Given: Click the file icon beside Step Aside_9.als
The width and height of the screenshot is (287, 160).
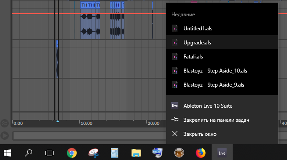Looking at the screenshot, I should pyautogui.click(x=175, y=85).
